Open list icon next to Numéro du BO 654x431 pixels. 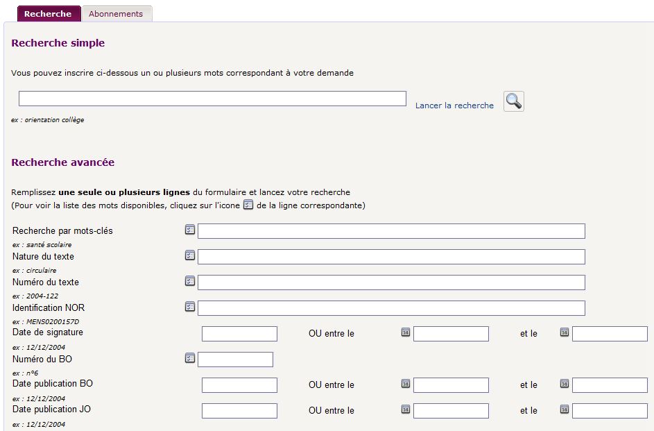point(190,358)
